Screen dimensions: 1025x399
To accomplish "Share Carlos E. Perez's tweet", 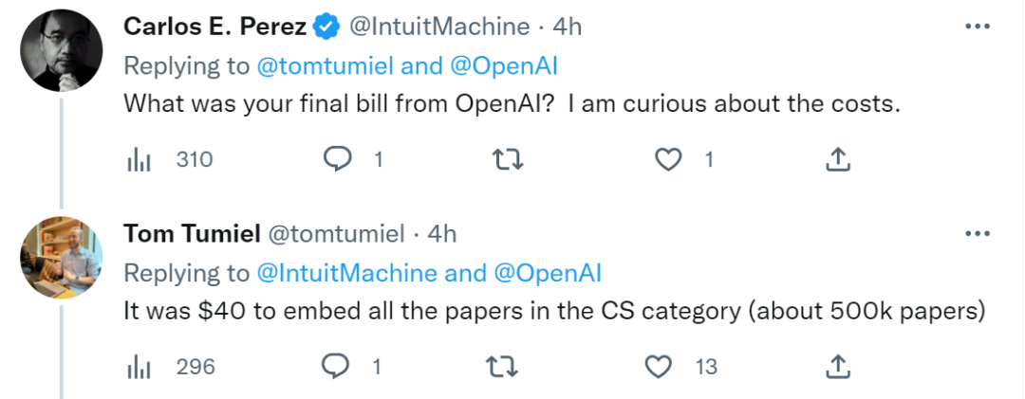I will pyautogui.click(x=837, y=160).
